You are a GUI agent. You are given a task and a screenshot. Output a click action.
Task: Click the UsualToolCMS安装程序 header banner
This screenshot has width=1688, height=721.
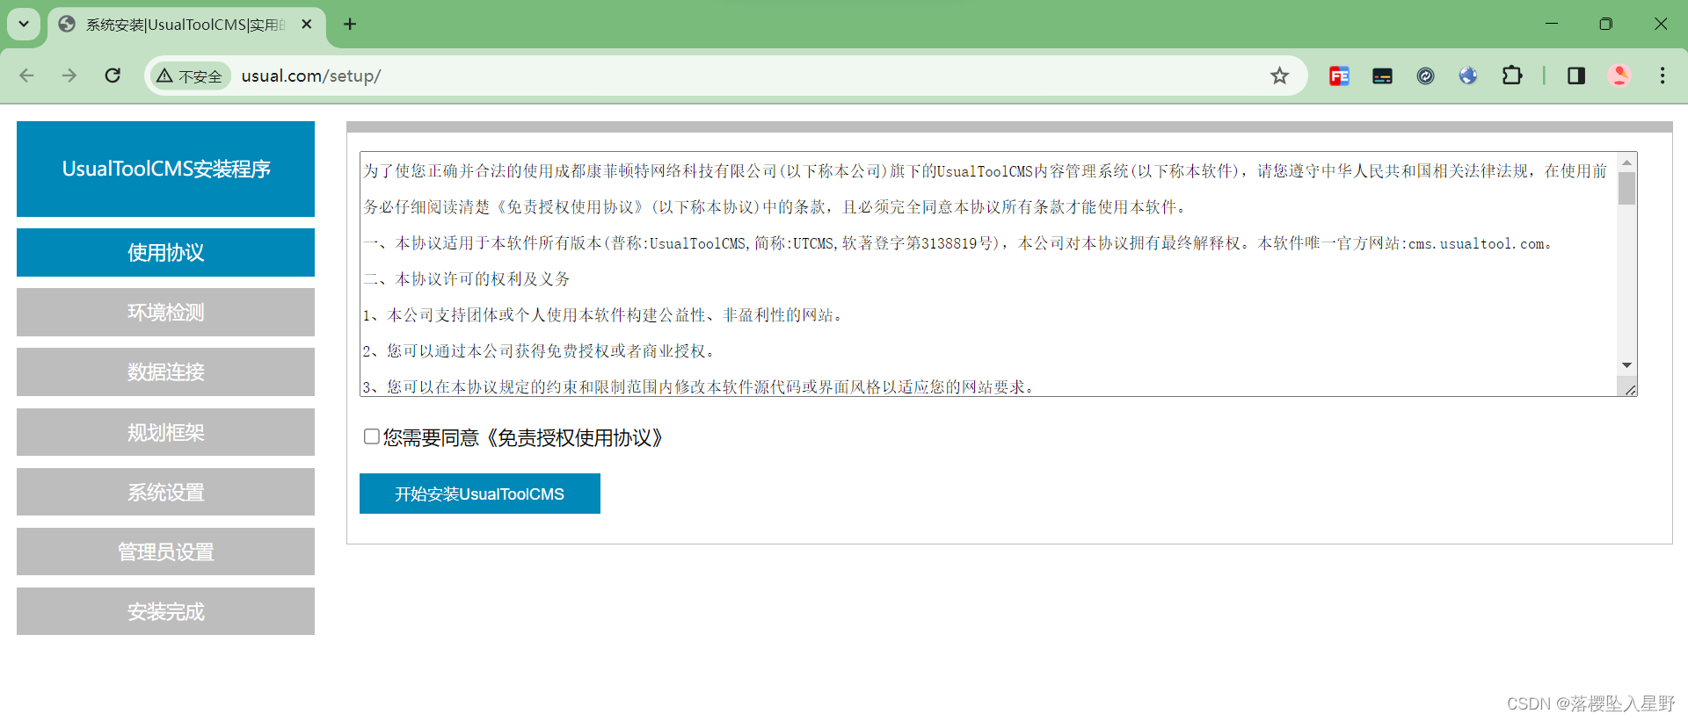click(x=165, y=169)
